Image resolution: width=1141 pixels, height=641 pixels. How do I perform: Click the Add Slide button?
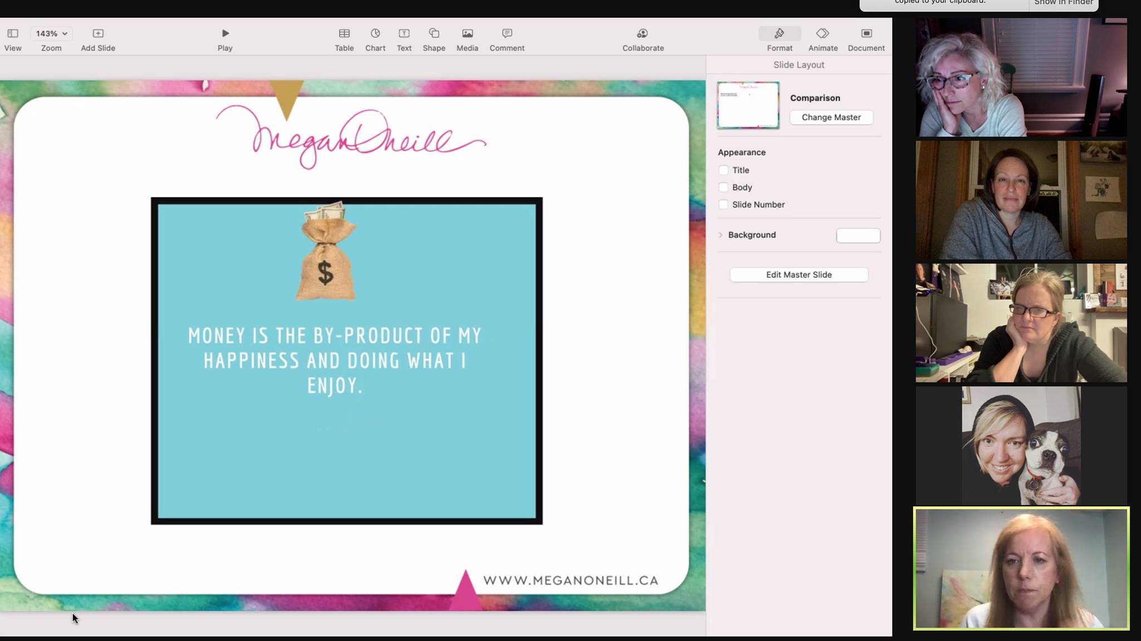98,40
